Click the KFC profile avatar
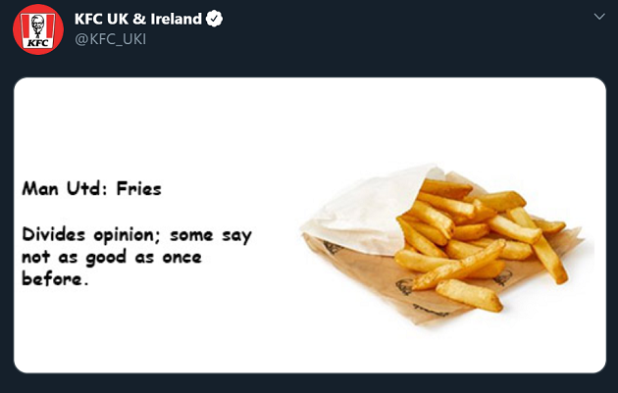Image resolution: width=618 pixels, height=393 pixels. (38, 29)
